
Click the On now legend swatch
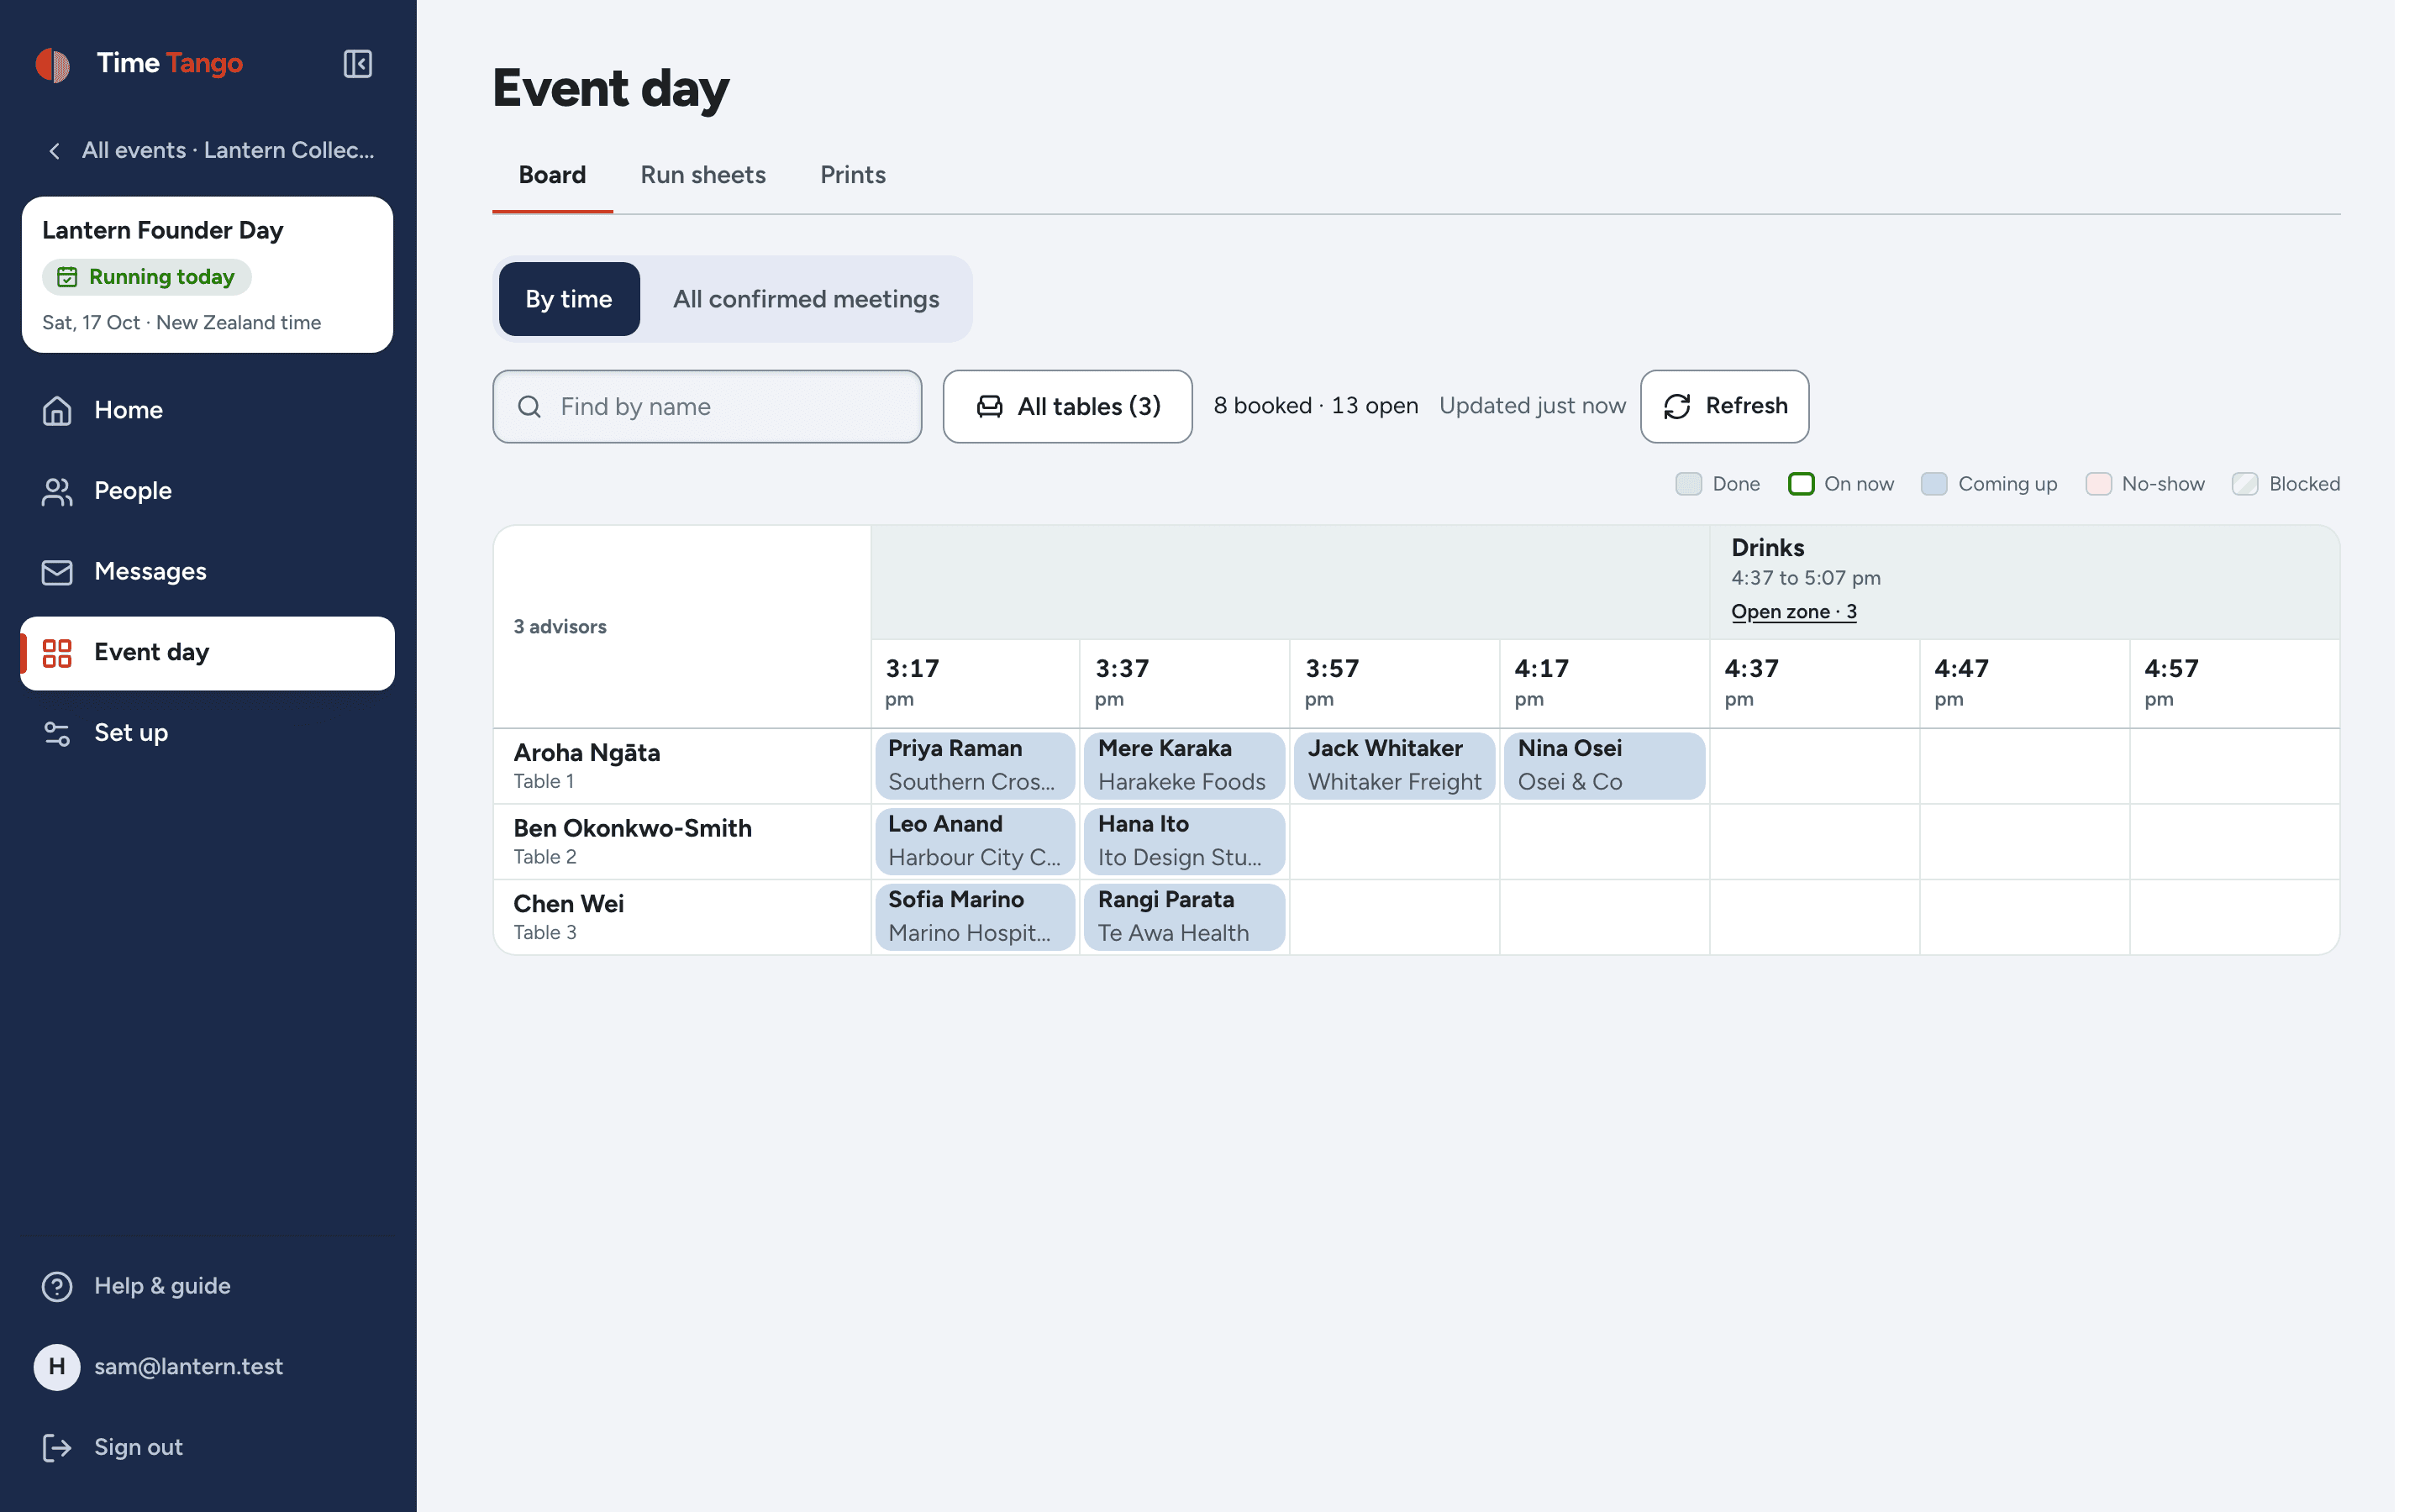(x=1801, y=484)
